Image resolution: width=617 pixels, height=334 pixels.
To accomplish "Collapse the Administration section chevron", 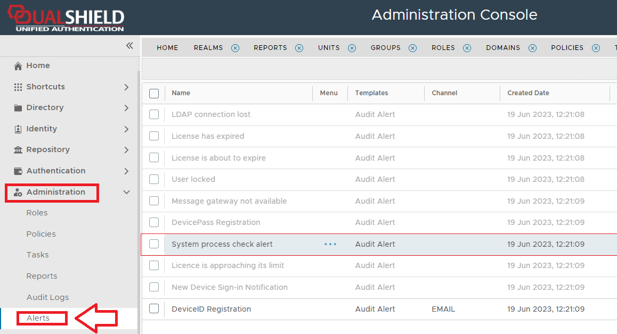I will click(x=126, y=192).
